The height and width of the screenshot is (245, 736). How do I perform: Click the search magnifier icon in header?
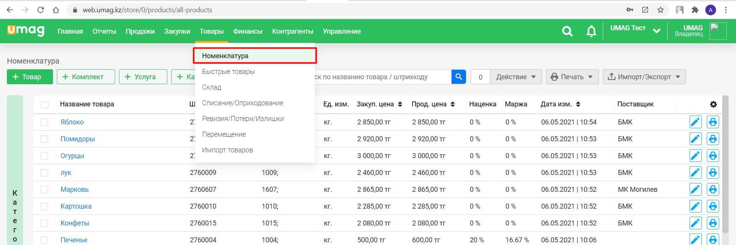click(x=567, y=31)
